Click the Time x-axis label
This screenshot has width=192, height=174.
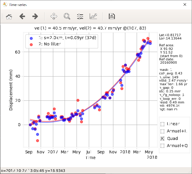(x=90, y=158)
